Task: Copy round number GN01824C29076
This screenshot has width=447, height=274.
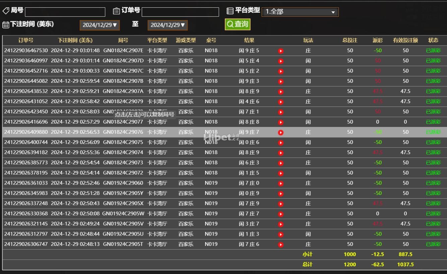Action: coord(123,132)
